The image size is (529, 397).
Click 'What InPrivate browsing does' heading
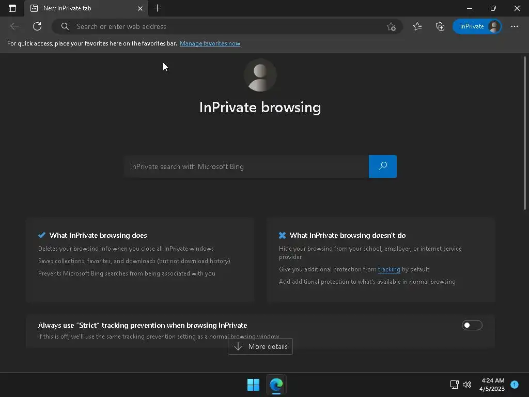point(98,235)
